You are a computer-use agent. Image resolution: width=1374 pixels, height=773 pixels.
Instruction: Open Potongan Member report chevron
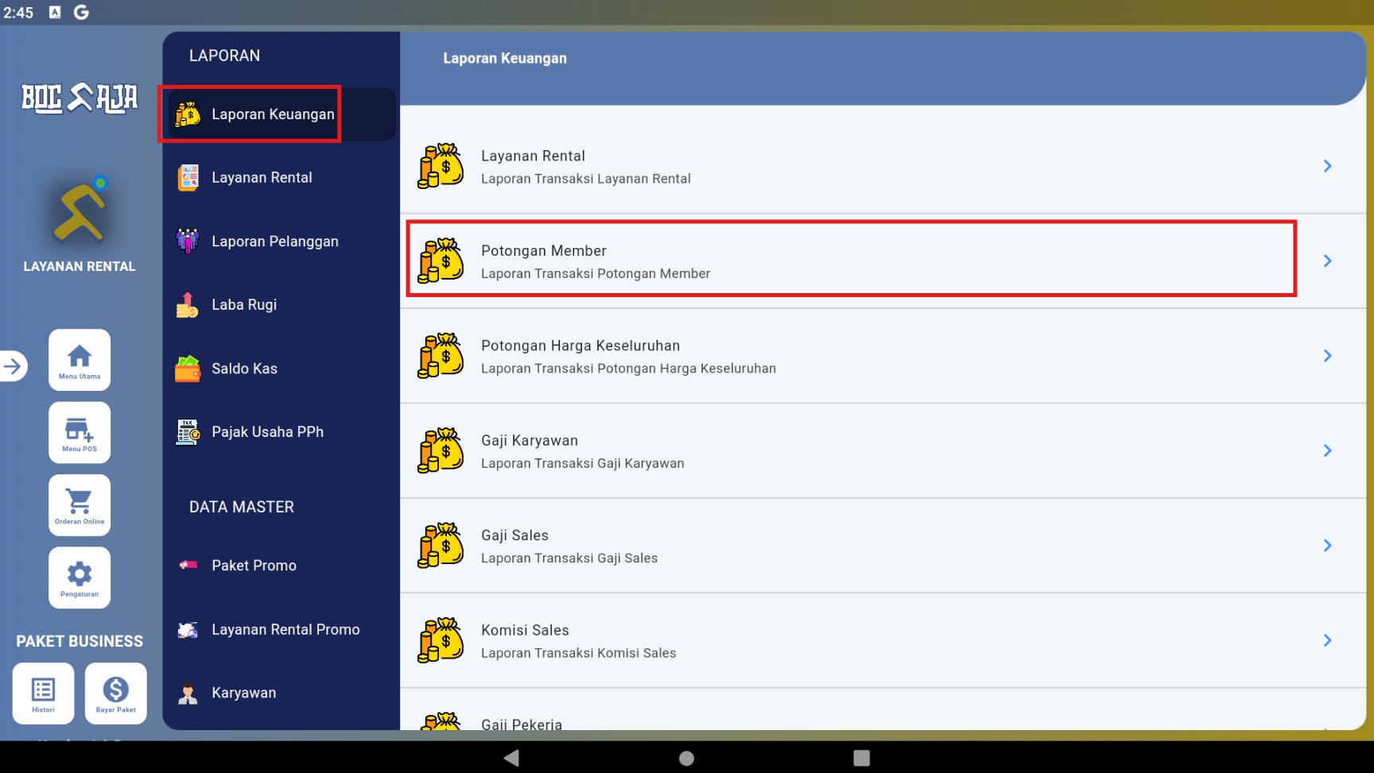1327,261
